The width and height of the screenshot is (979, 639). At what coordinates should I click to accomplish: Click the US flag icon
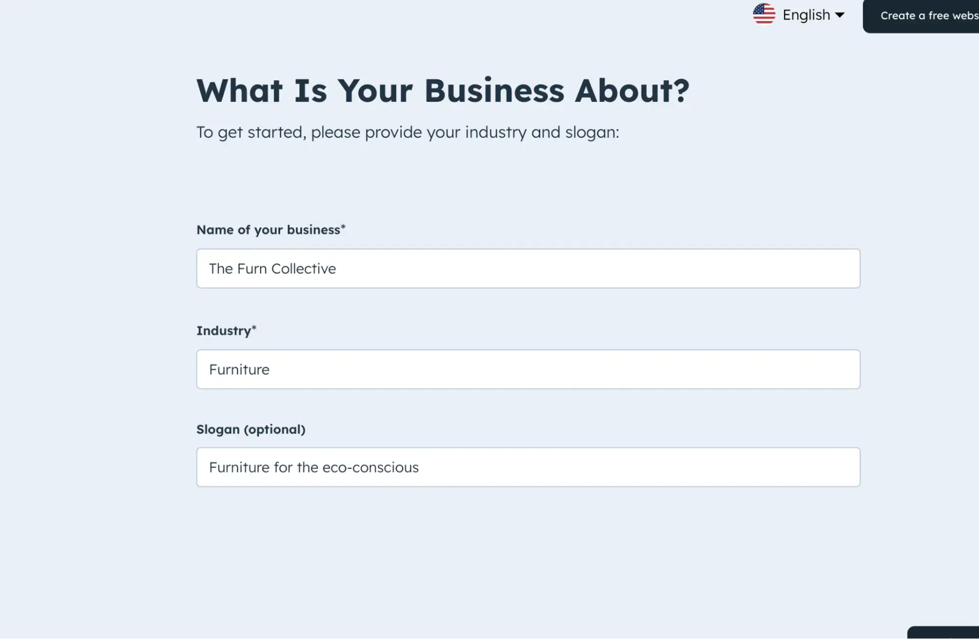point(764,14)
